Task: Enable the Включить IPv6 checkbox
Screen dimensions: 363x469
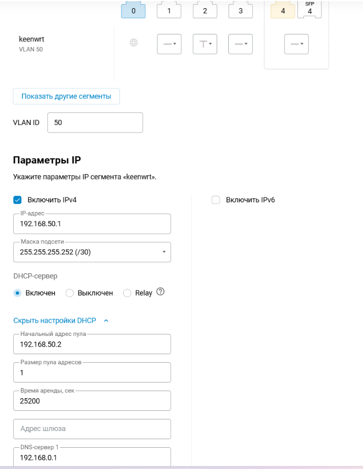Action: [216, 200]
